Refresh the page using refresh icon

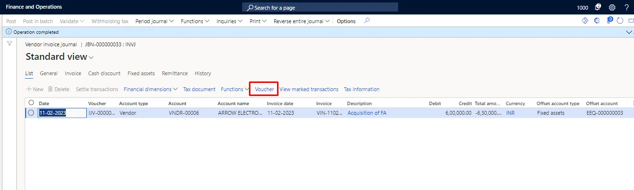coord(620,21)
